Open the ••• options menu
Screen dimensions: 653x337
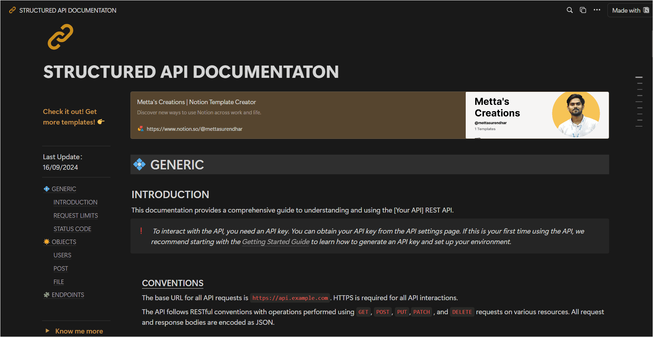[597, 10]
